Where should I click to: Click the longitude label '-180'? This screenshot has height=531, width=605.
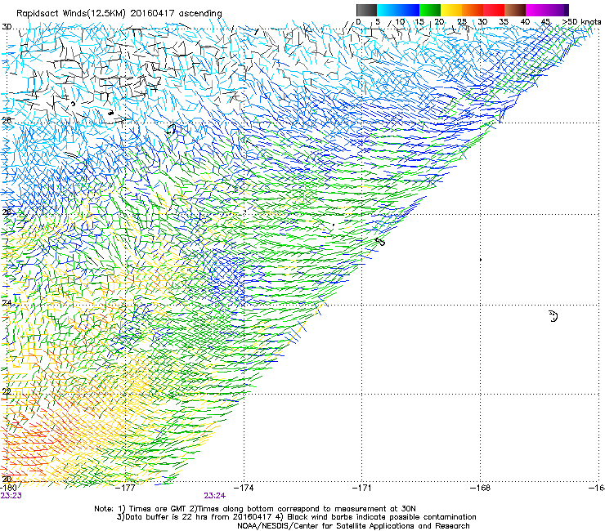click(x=8, y=488)
